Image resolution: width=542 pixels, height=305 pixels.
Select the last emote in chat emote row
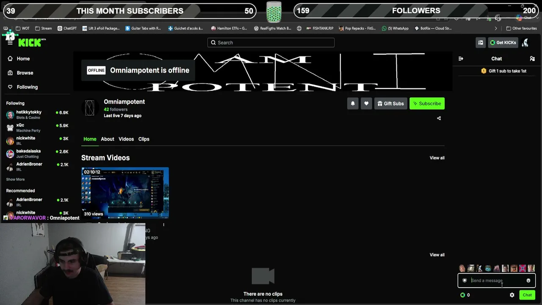click(x=531, y=268)
